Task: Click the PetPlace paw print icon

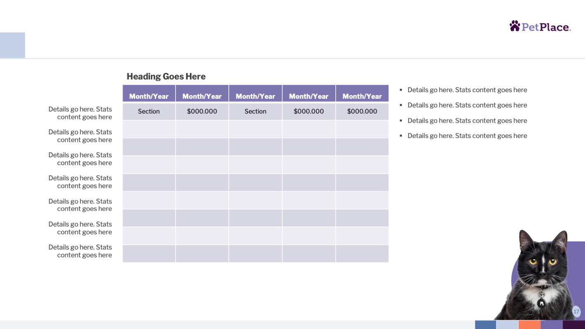Action: [x=515, y=26]
